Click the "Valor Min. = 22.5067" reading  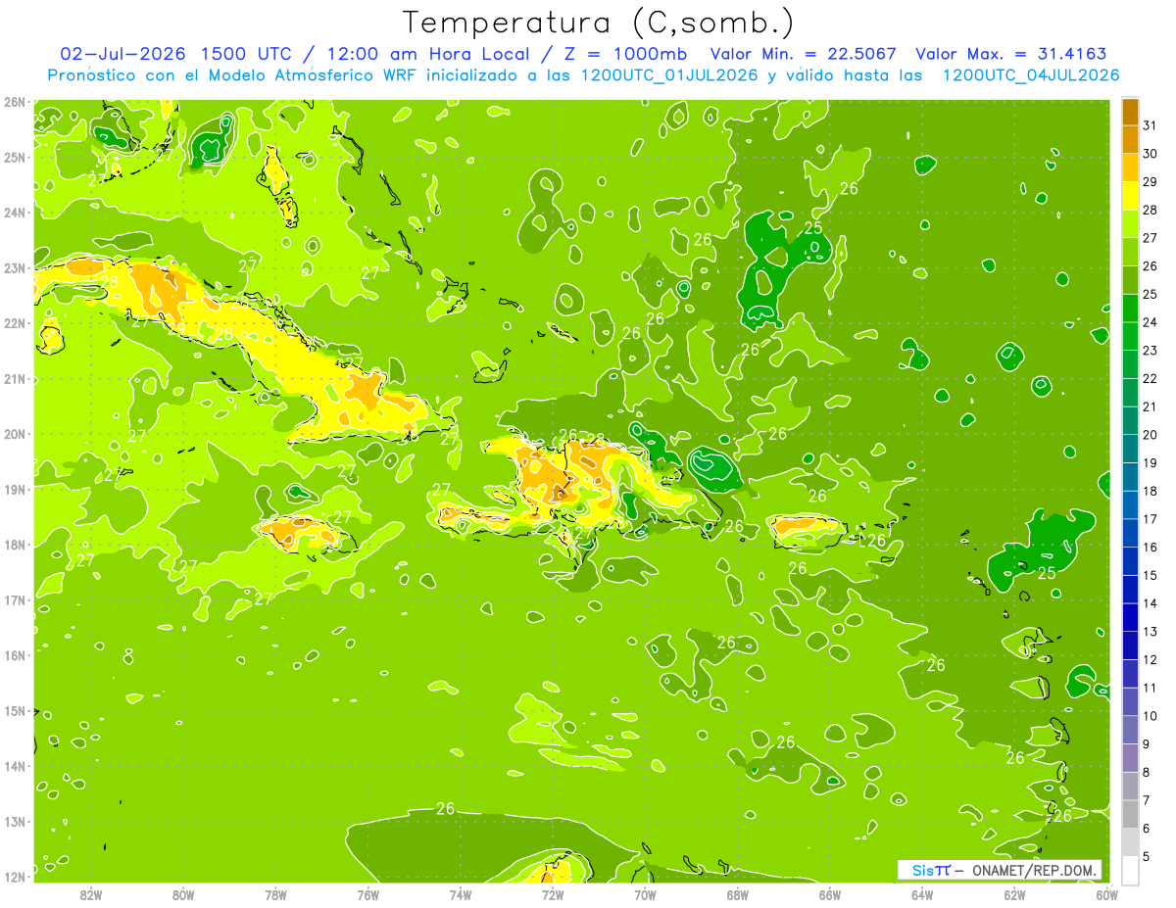(x=805, y=54)
